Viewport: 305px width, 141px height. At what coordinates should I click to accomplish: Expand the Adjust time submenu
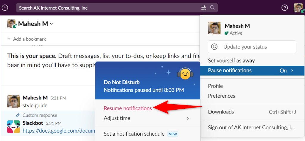coord(146,118)
